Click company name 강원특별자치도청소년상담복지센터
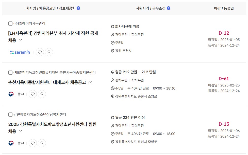 [40, 115]
